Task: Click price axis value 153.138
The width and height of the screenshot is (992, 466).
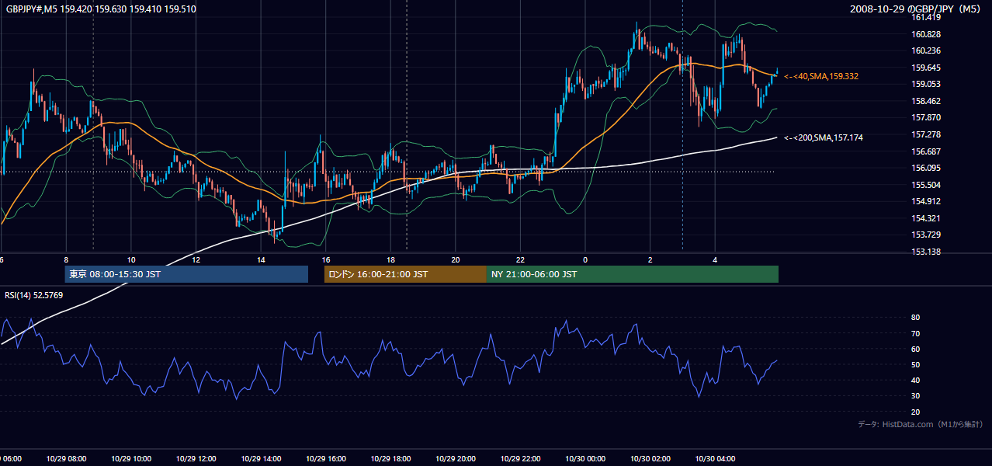Action: tap(927, 252)
